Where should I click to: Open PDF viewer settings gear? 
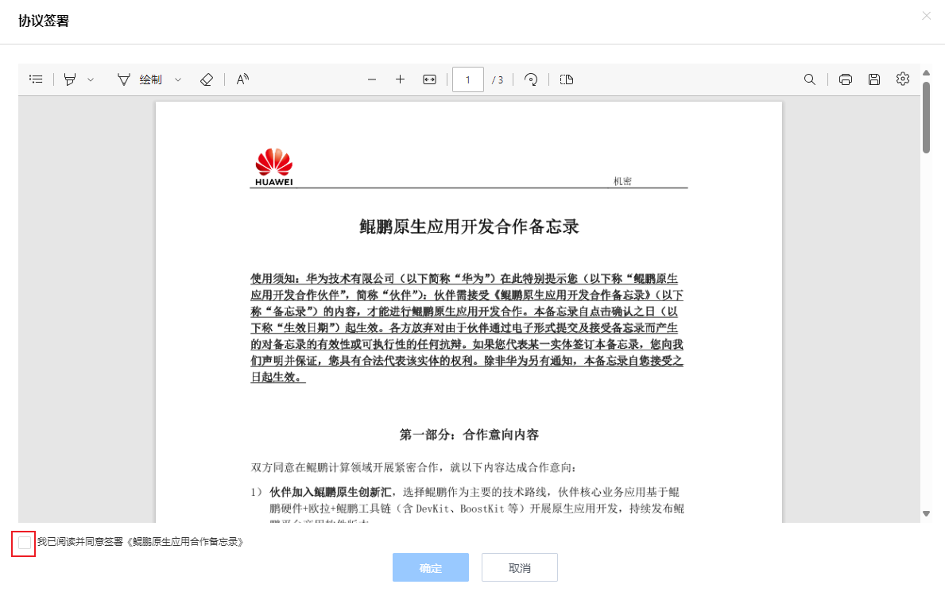pos(902,79)
